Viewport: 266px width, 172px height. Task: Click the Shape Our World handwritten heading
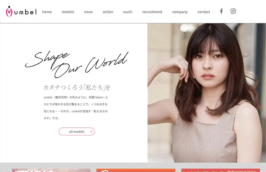[x=76, y=63]
